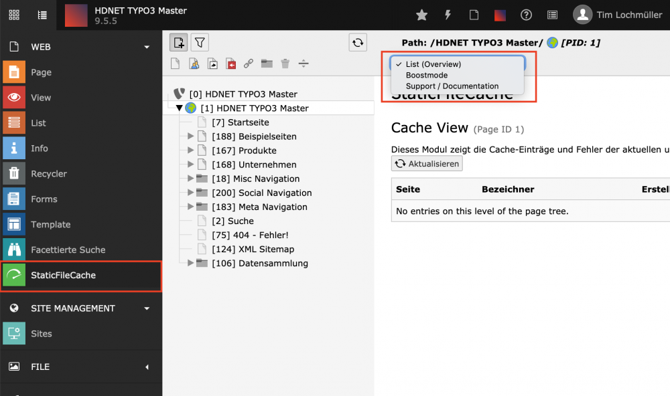This screenshot has height=396, width=670.
Task: Select the [7] Startseite page
Action: pyautogui.click(x=240, y=122)
